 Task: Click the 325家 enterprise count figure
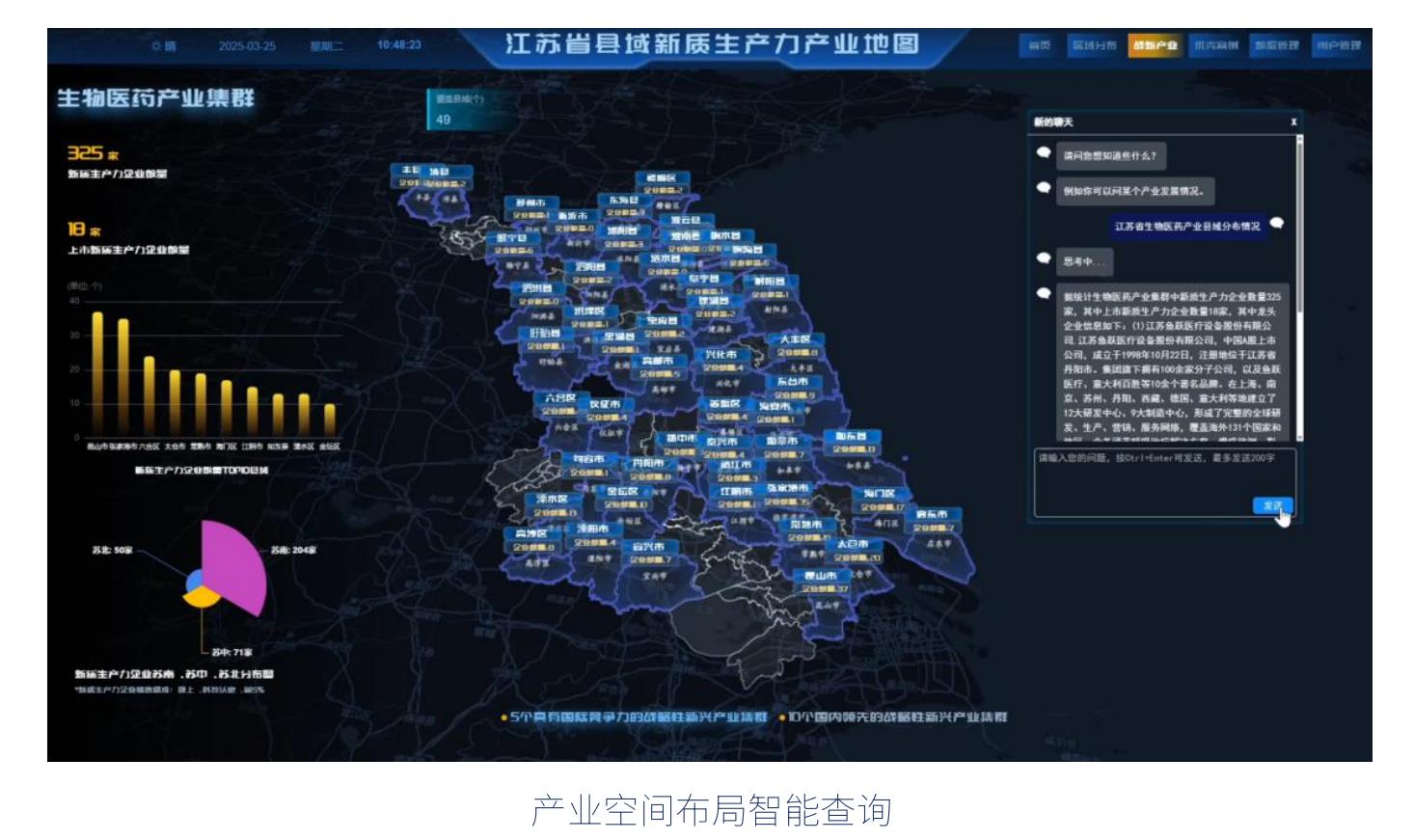pos(94,153)
